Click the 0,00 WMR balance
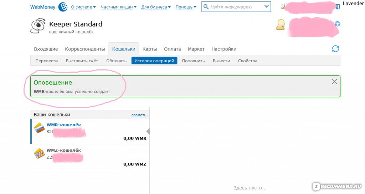The width and height of the screenshot is (365, 194). click(x=135, y=138)
